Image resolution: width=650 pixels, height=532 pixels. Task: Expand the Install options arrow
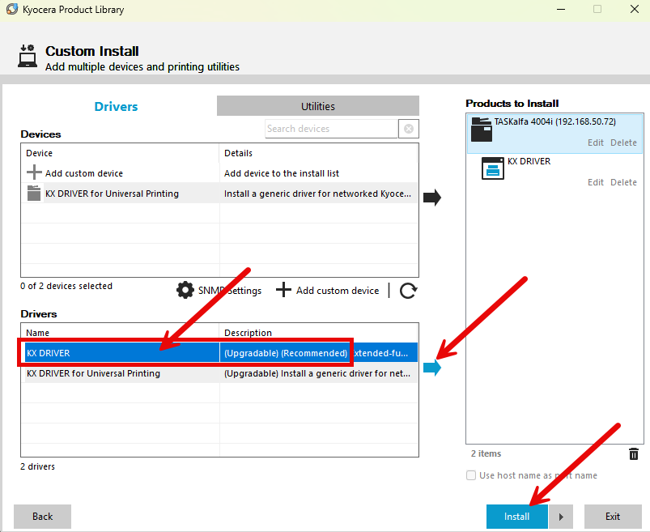click(x=561, y=517)
